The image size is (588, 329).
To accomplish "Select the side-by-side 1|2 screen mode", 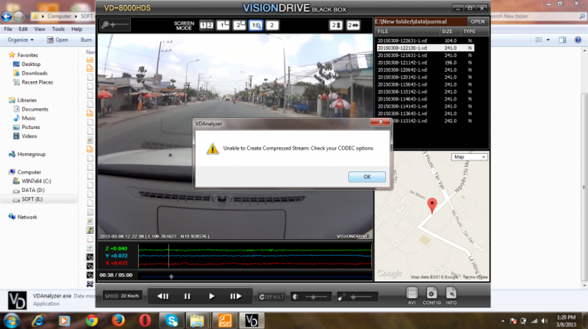I will 206,25.
